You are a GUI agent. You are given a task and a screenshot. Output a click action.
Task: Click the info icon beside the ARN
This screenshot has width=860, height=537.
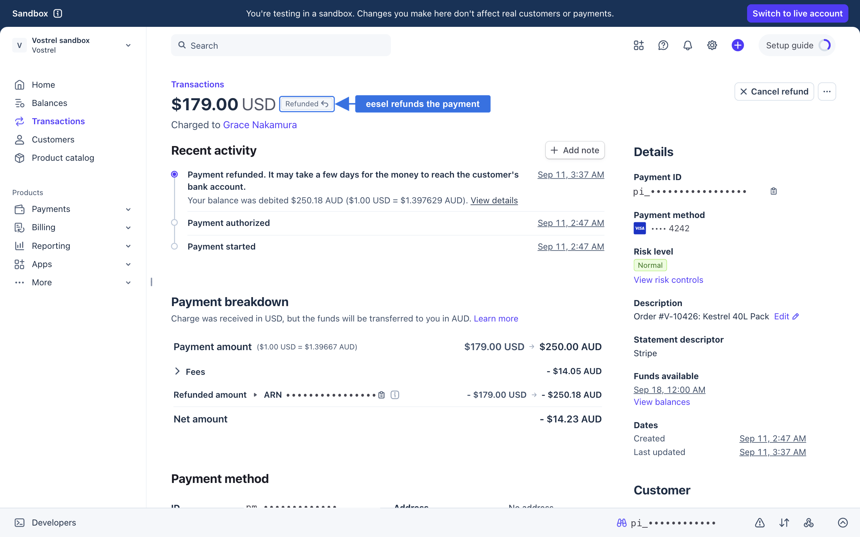point(395,395)
